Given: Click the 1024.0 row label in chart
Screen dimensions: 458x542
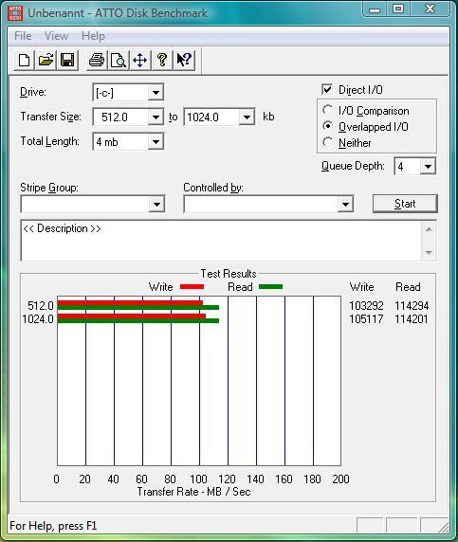Looking at the screenshot, I should click(x=38, y=318).
